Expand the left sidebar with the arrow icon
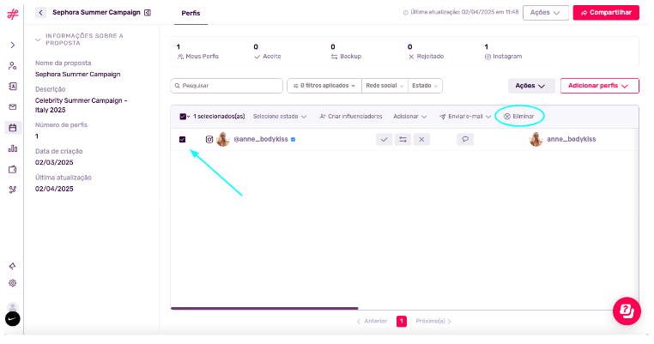This screenshot has height=344, width=654. coord(13,45)
